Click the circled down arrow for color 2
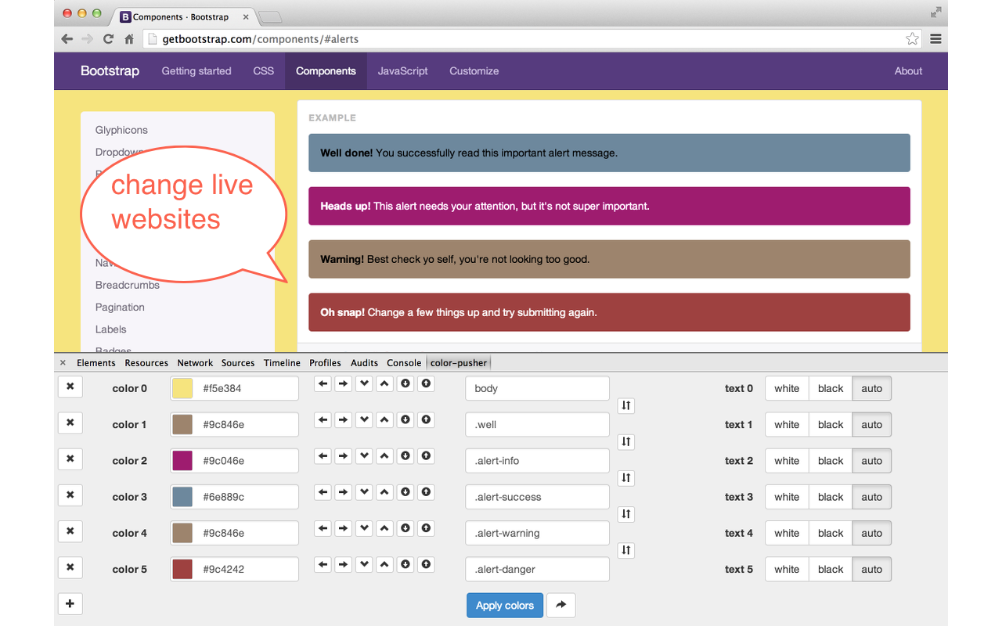The image size is (1002, 626). point(405,455)
